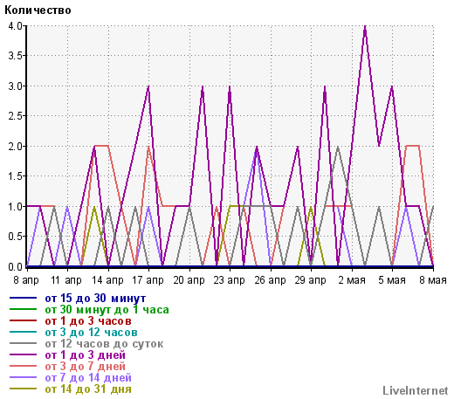The image size is (454, 399).
Task: Click the olive '14 до 31 дня' line swatch
Action: pos(23,389)
